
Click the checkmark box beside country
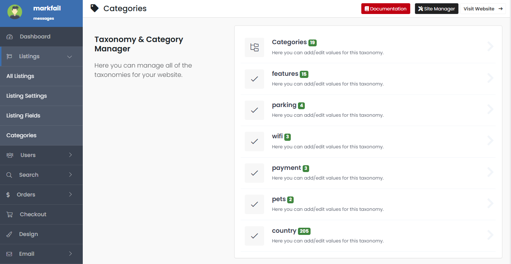254,236
